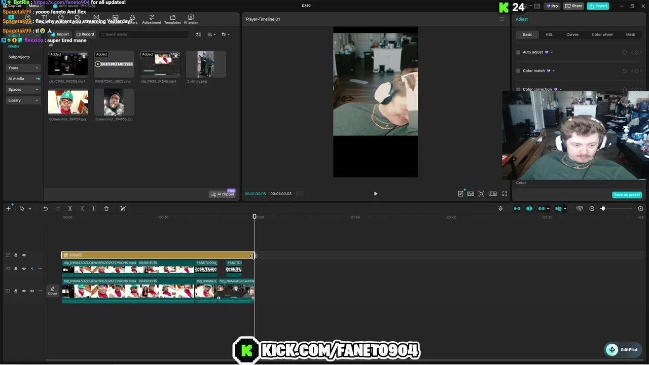
Task: Enable the Auto adjust checkbox
Action: (518, 52)
